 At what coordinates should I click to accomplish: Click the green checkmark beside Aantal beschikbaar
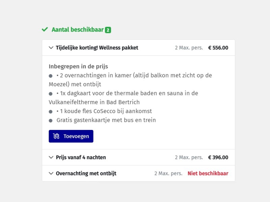44,30
